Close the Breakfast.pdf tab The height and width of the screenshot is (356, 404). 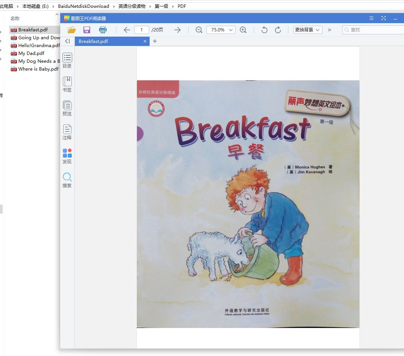(145, 41)
